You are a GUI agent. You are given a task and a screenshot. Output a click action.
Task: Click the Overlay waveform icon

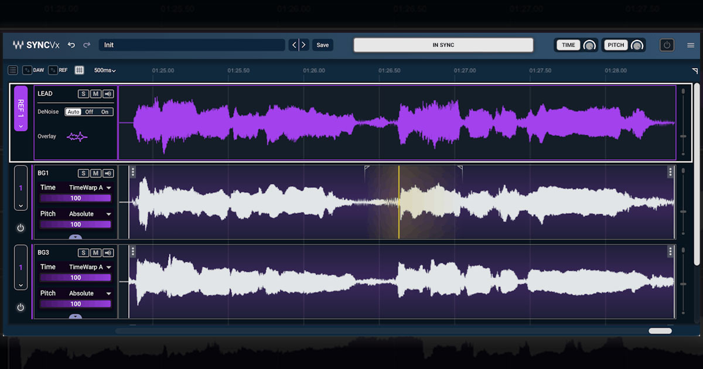pyautogui.click(x=77, y=136)
